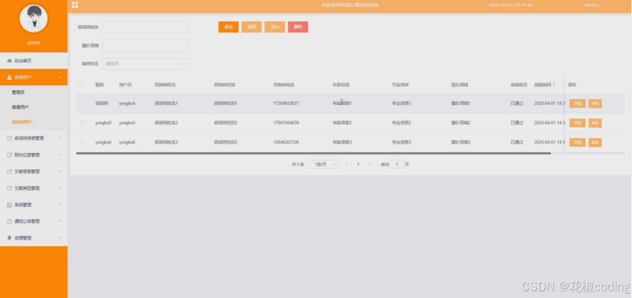Click the 专业资质 column header
Screen dimensions: 632x298
(400, 85)
